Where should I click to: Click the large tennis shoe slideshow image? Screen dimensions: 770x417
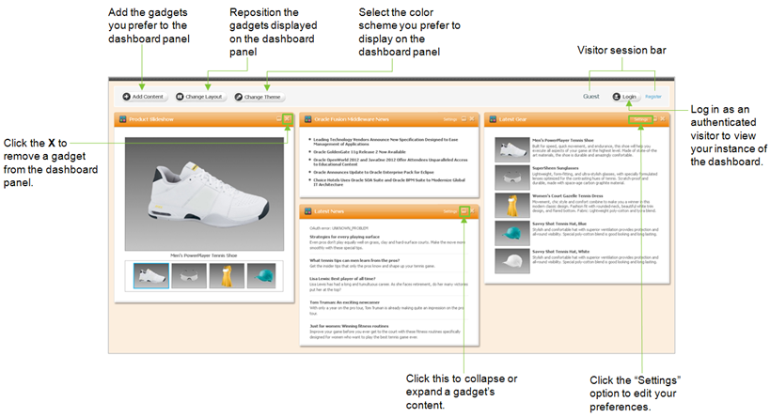point(204,193)
